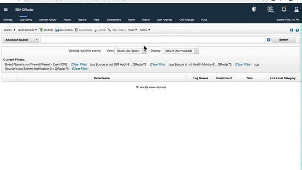Screen dimensions: 302x170
Task: Clear the Firewall Permit event name filter
Action: pyautogui.click(x=79, y=64)
